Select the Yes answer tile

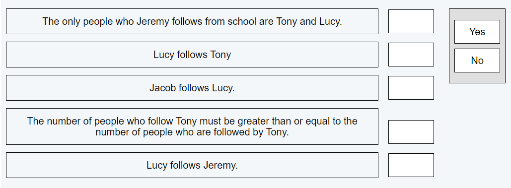point(477,32)
